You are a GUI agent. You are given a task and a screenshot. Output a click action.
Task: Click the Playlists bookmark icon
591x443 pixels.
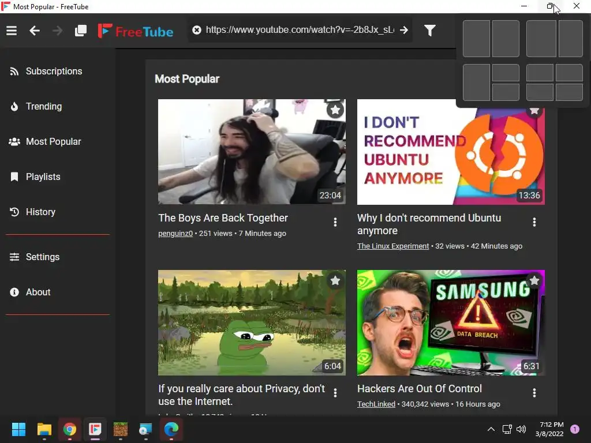tap(14, 177)
